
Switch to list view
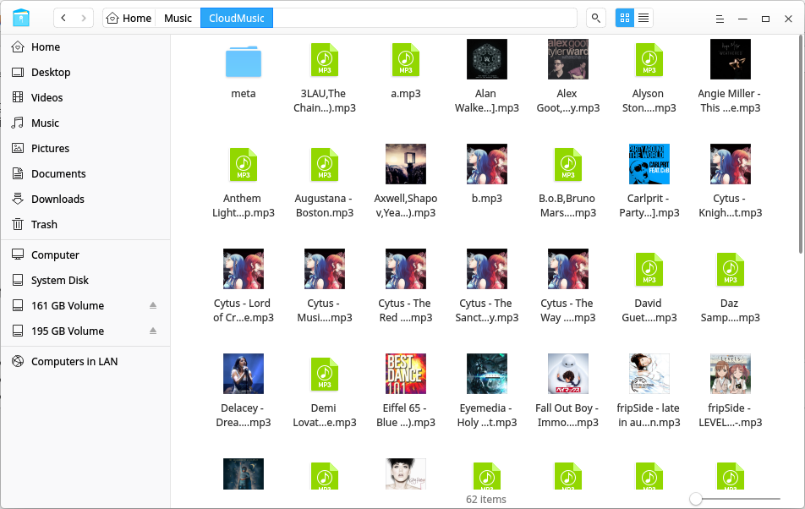[x=643, y=18]
